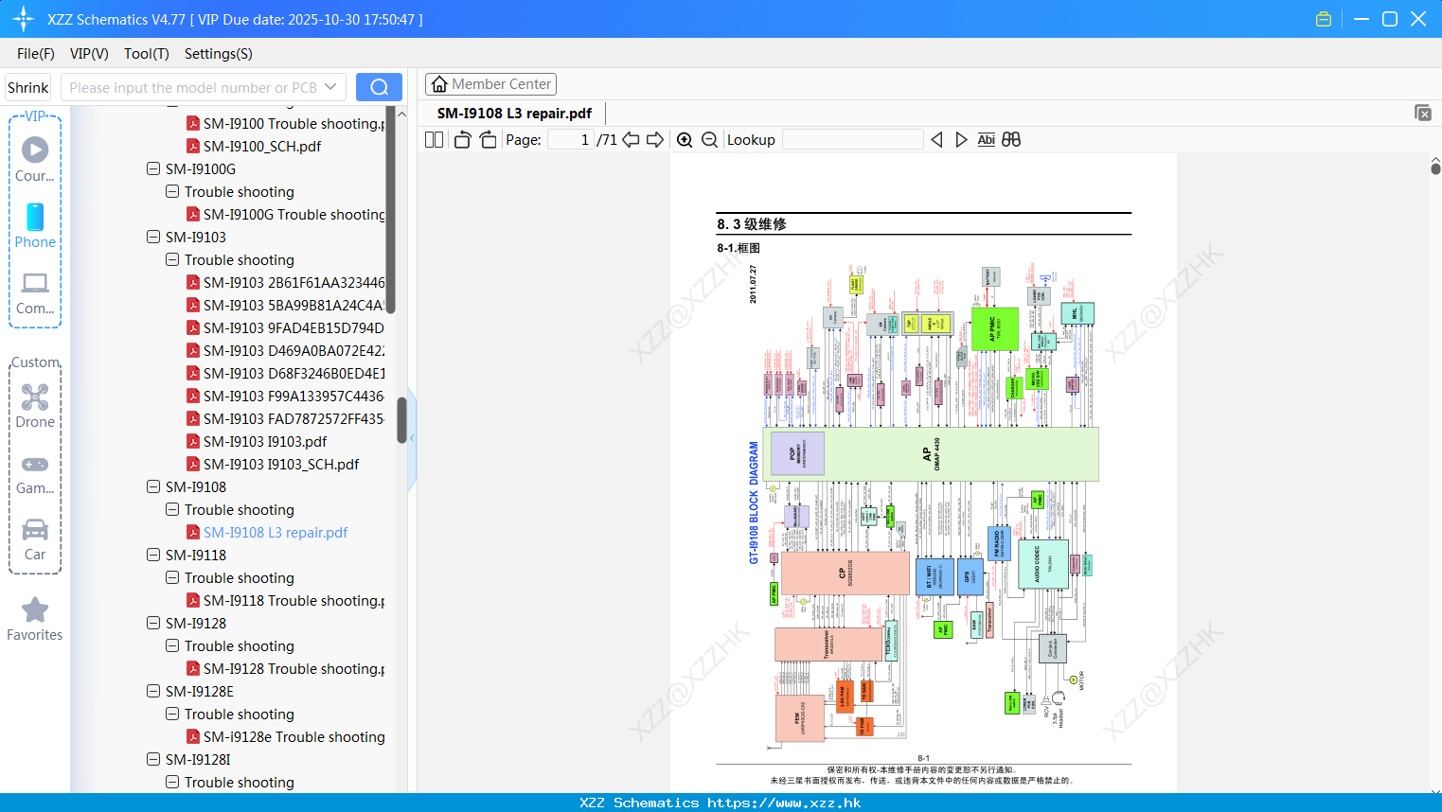Image resolution: width=1442 pixels, height=812 pixels.
Task: Click the page number input field
Action: [x=571, y=140]
